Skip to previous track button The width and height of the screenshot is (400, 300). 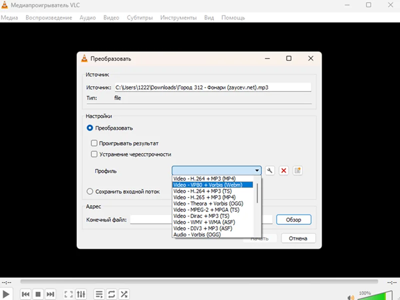(25, 294)
